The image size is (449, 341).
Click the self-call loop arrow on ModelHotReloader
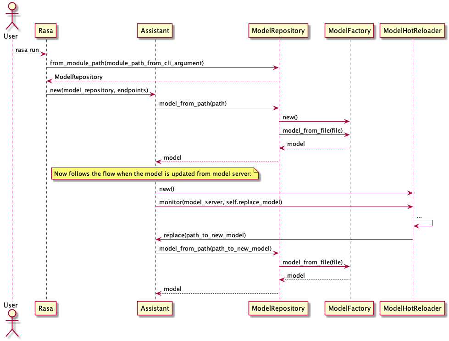click(423, 223)
